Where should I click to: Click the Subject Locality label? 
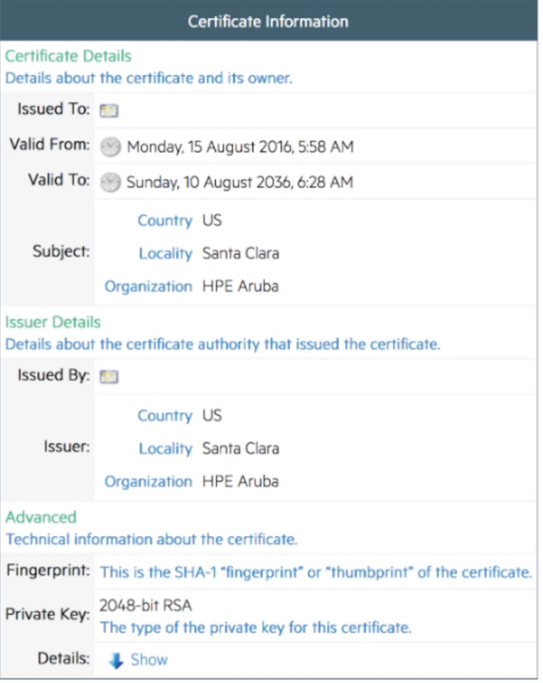[165, 253]
